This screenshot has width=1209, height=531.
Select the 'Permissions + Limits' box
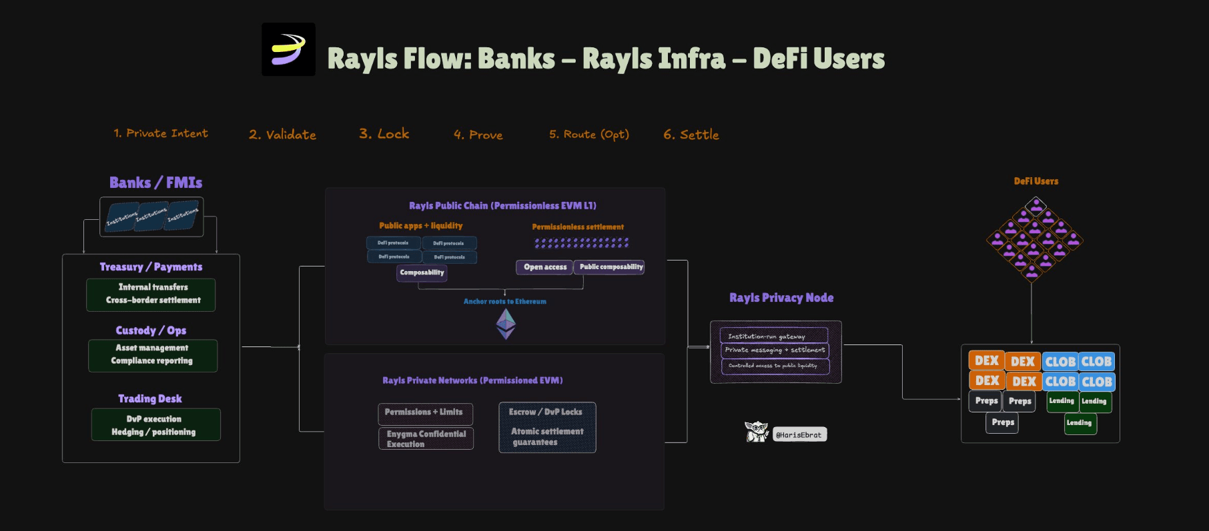point(426,414)
